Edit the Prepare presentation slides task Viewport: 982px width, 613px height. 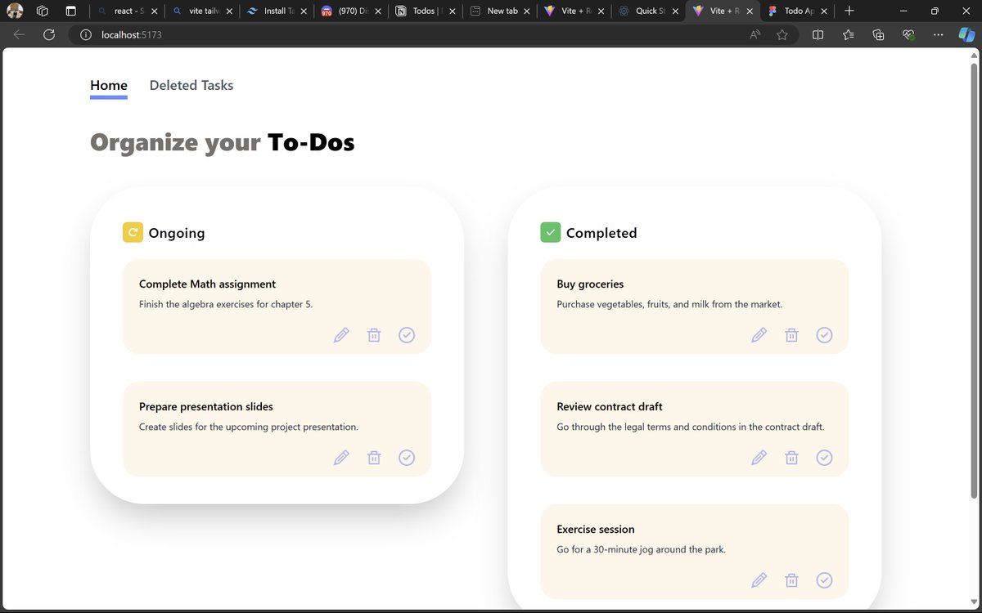coord(341,458)
